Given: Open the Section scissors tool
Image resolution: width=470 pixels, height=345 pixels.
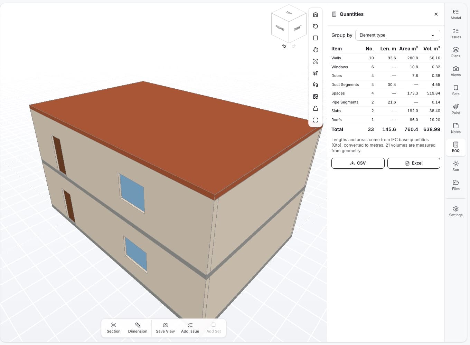Looking at the screenshot, I should [x=114, y=328].
